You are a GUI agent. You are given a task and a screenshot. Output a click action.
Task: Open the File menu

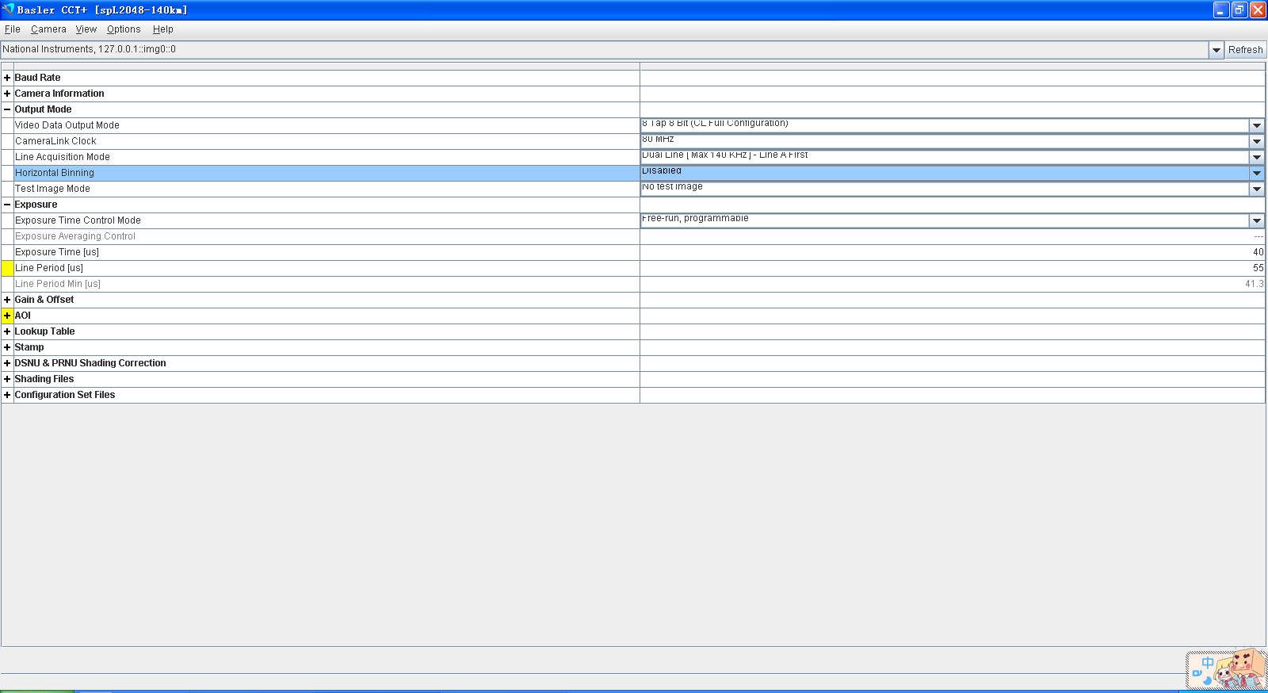tap(13, 29)
